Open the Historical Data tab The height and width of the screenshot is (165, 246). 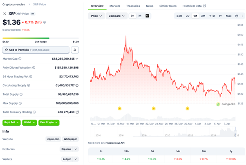click(194, 6)
